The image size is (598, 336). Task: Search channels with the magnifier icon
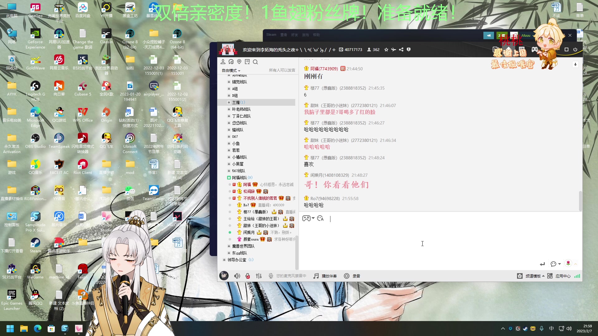point(255,62)
